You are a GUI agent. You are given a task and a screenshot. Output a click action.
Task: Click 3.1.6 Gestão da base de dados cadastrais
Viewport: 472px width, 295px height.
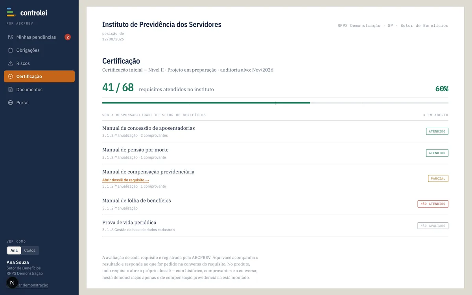[138, 230]
